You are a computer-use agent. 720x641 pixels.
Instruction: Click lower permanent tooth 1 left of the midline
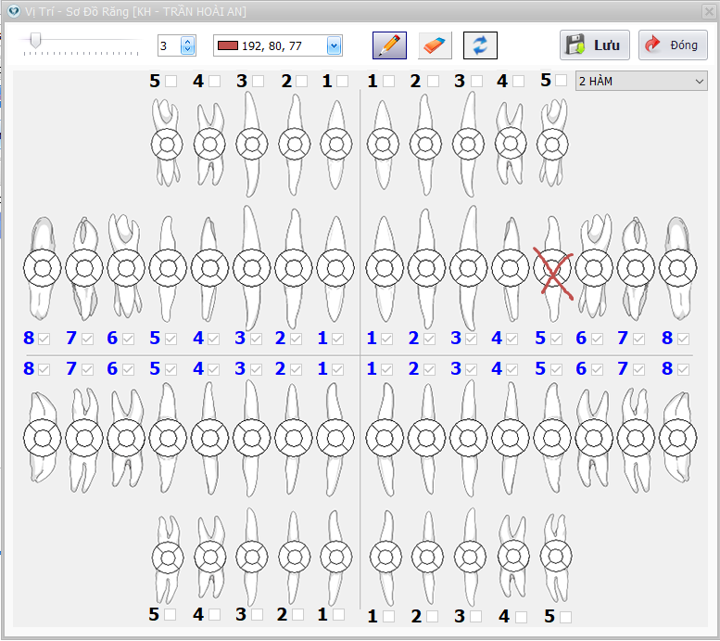(335, 438)
